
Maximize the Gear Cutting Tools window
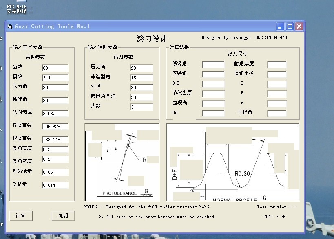point(290,26)
